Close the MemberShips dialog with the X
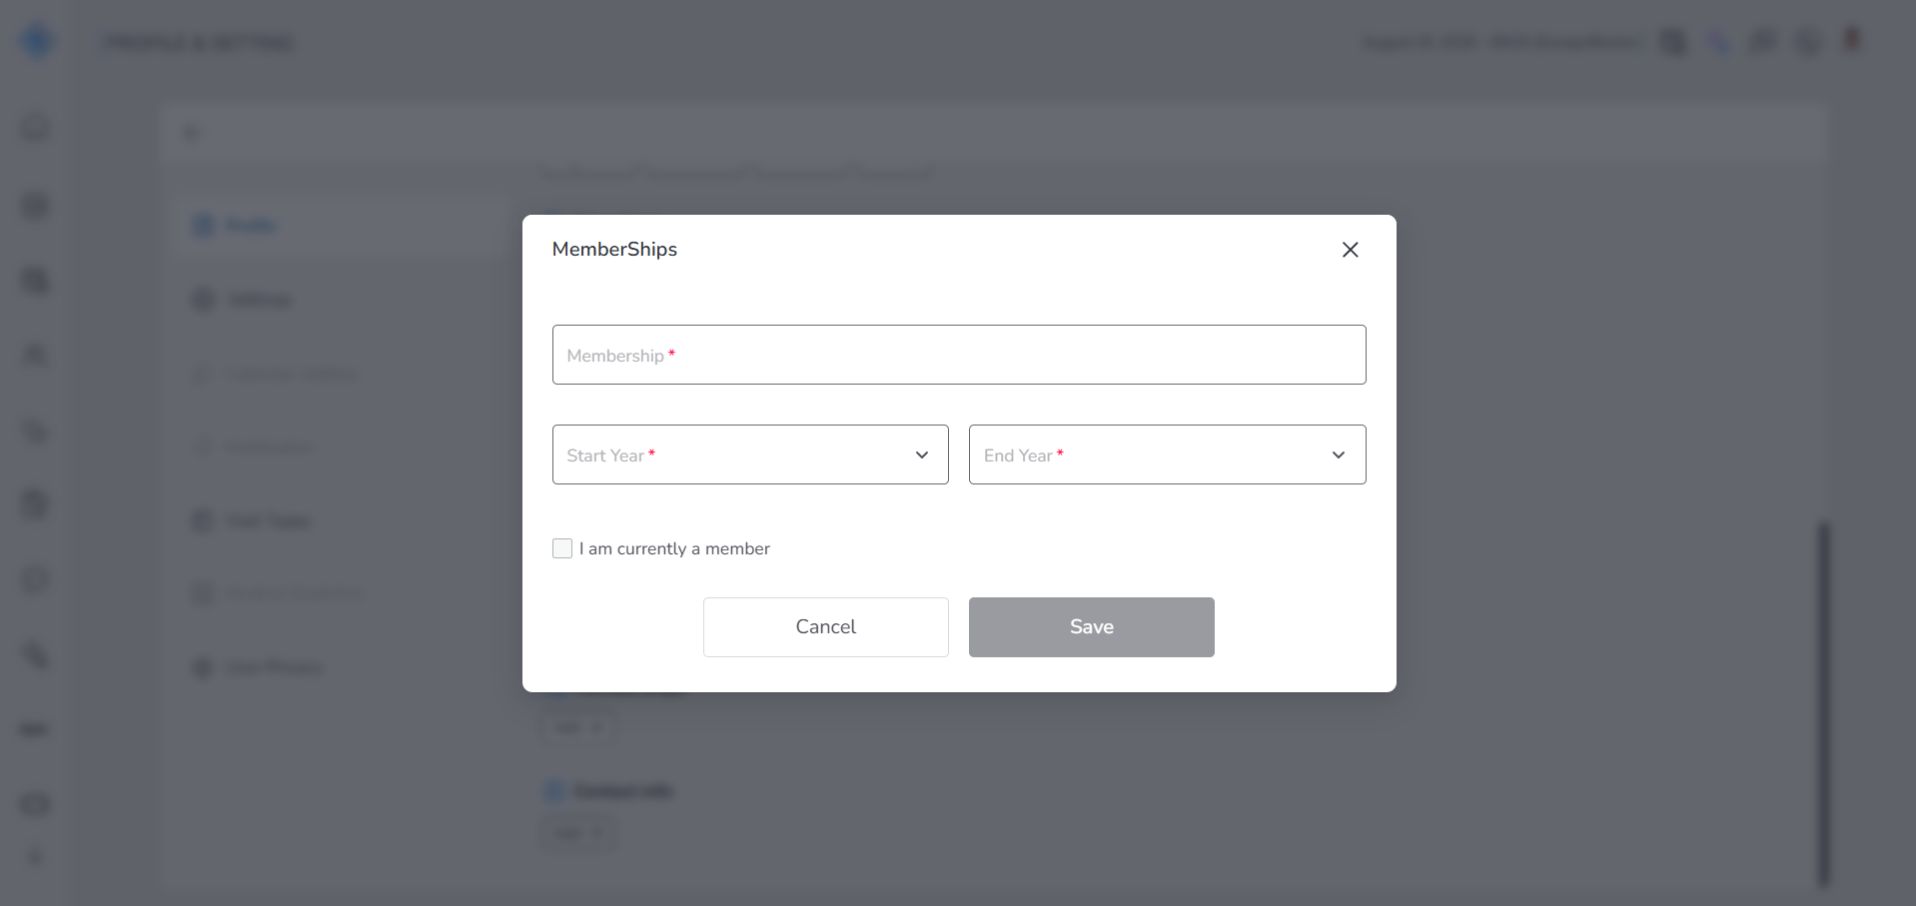 tap(1350, 250)
